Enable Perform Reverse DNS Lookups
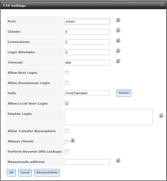Screen dimensions: 167x181 [x=67, y=151]
